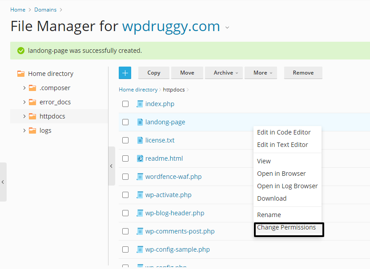
Task: Click the error_docs folder icon
Action: coord(32,102)
